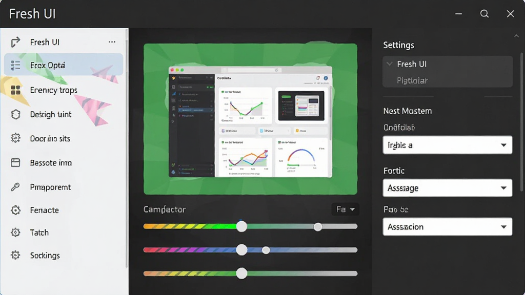Click the Settings panel heading text
The height and width of the screenshot is (295, 525).
coord(398,45)
